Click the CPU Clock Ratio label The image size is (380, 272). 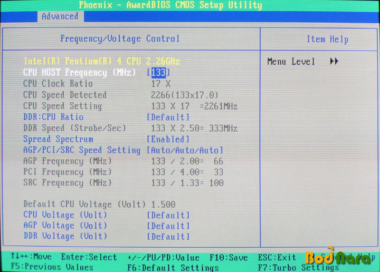58,84
